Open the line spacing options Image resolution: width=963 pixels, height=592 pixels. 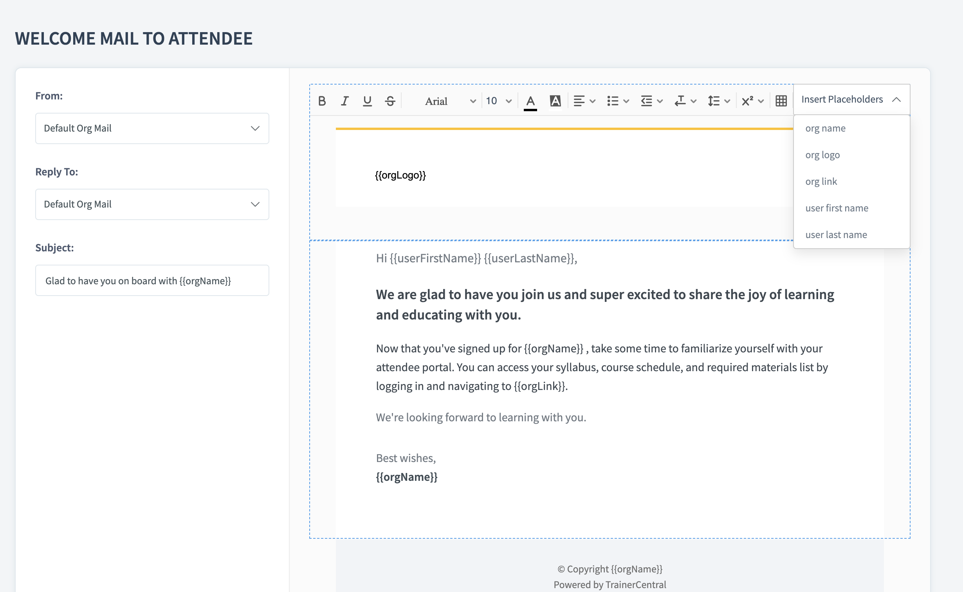[x=719, y=101]
